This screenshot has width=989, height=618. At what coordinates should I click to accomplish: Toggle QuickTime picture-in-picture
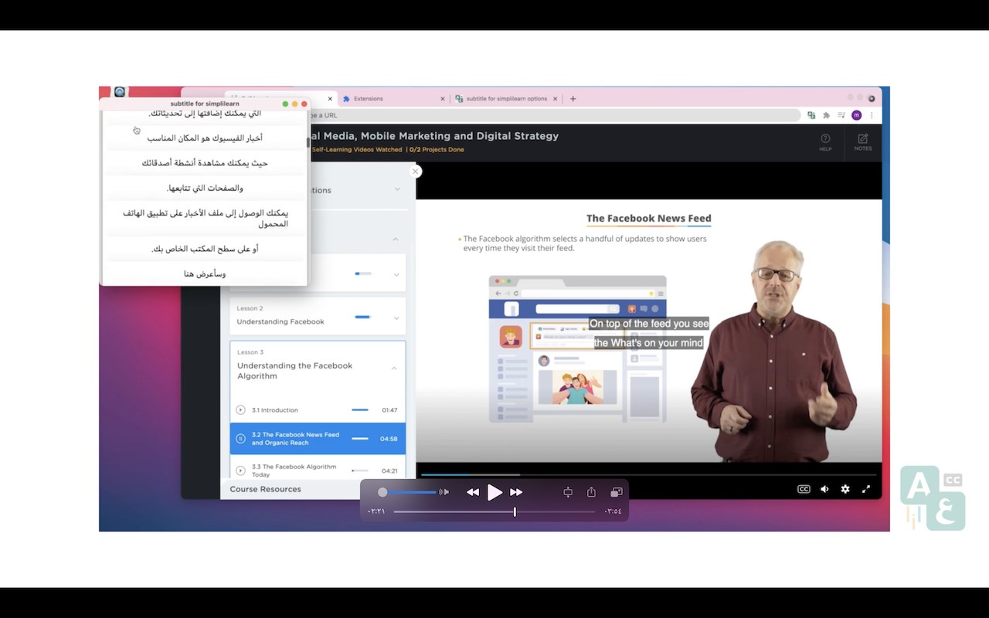(617, 492)
